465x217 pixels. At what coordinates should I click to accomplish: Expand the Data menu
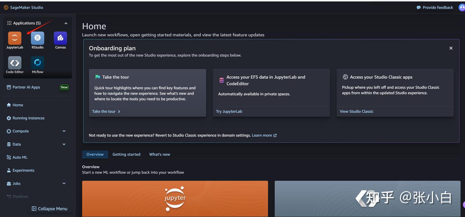(x=64, y=144)
